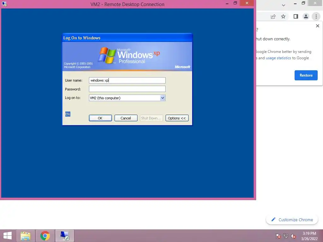Close the VM2 Remote Desktop window
This screenshot has height=242, width=323.
pyautogui.click(x=247, y=3)
